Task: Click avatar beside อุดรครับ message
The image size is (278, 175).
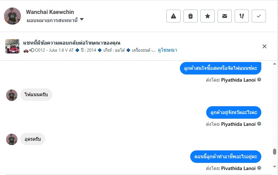Action: point(12,139)
